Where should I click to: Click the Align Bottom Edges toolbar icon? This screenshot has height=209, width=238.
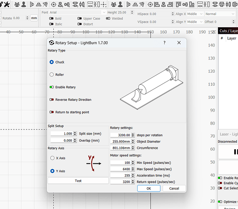coord(192,5)
